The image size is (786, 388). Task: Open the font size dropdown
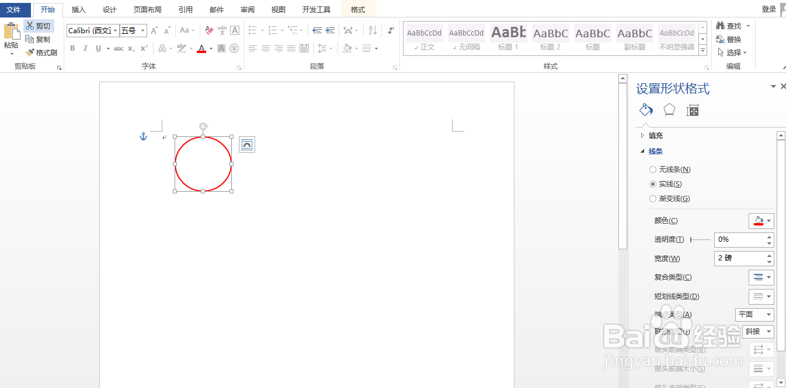143,30
